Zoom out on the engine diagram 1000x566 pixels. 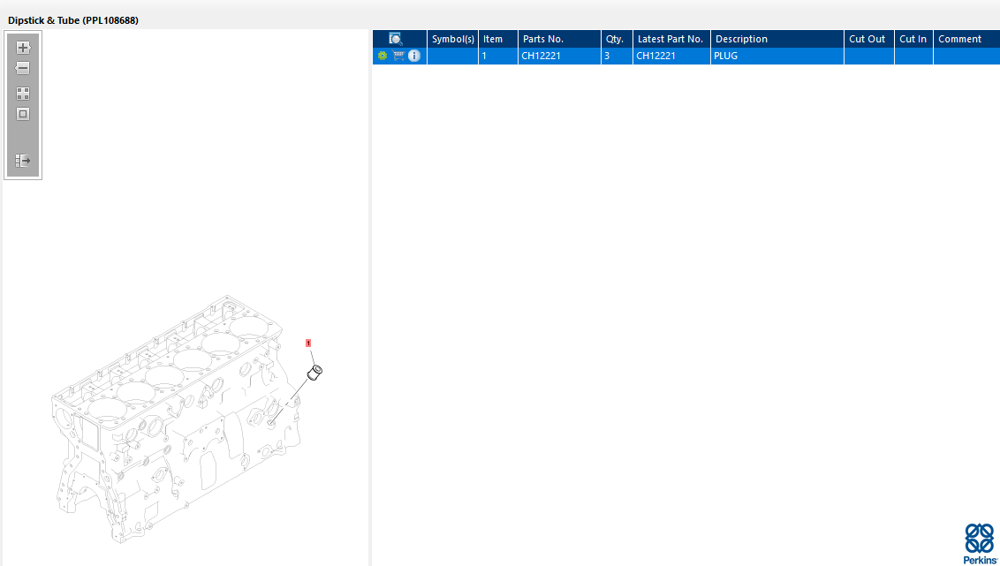pyautogui.click(x=23, y=68)
